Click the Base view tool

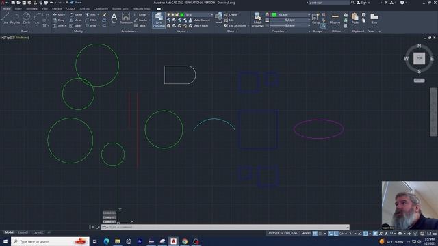coord(374,18)
